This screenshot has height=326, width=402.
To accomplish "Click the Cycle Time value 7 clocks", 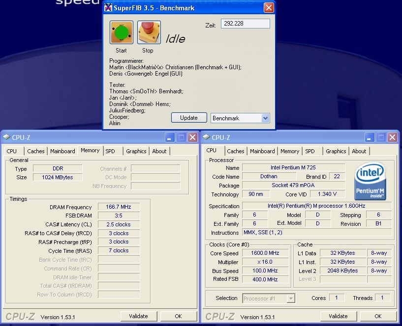I will [119, 250].
